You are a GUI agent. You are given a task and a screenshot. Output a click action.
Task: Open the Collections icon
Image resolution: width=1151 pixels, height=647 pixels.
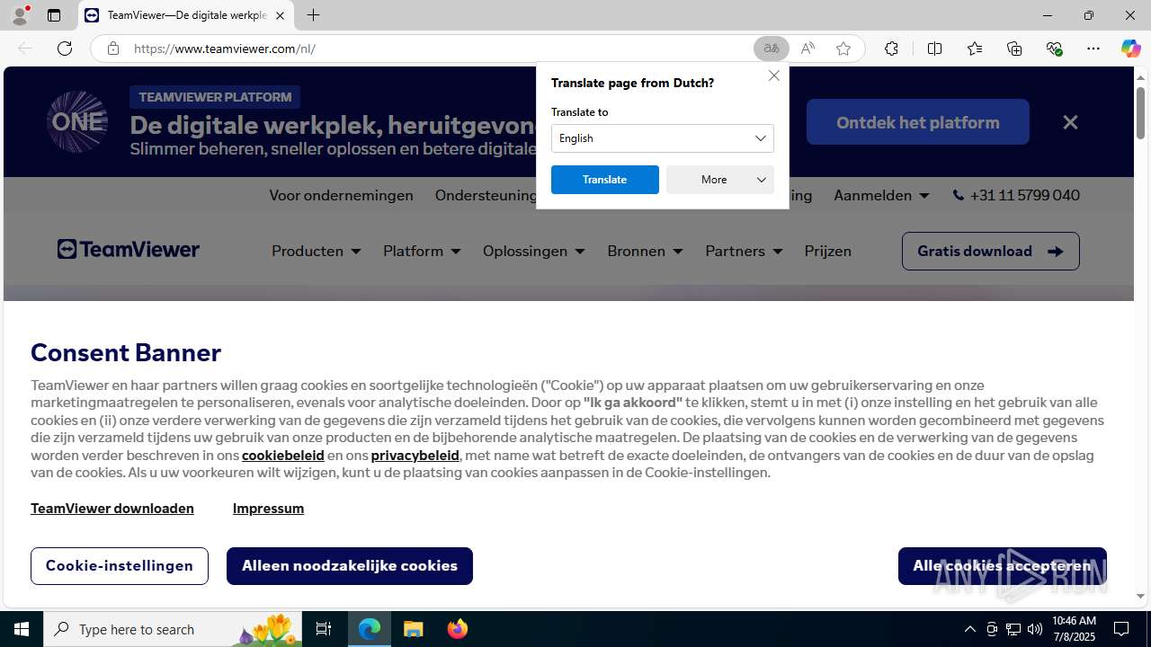click(1014, 49)
